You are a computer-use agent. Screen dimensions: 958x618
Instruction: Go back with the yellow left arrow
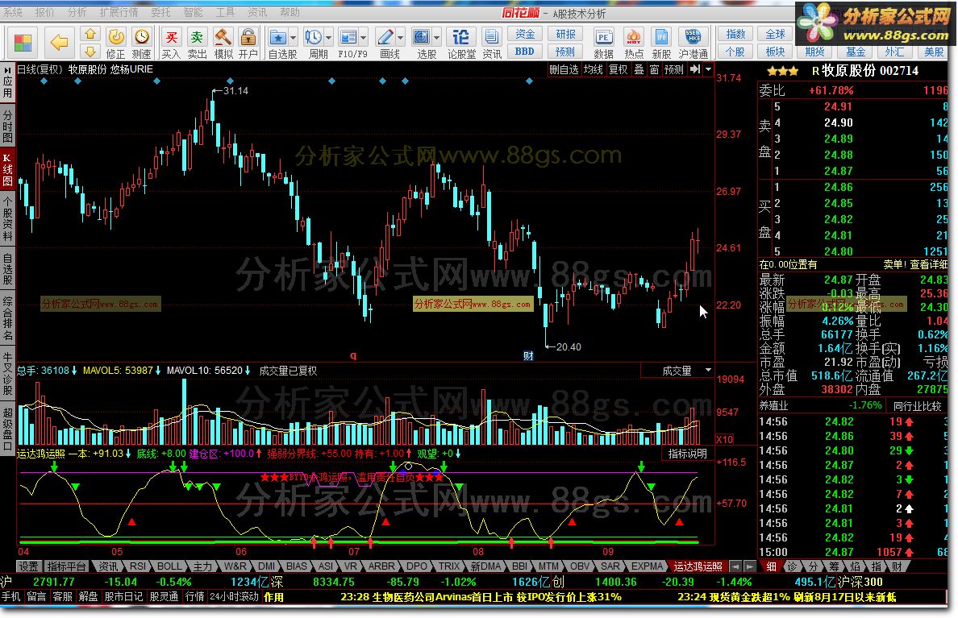click(x=59, y=42)
